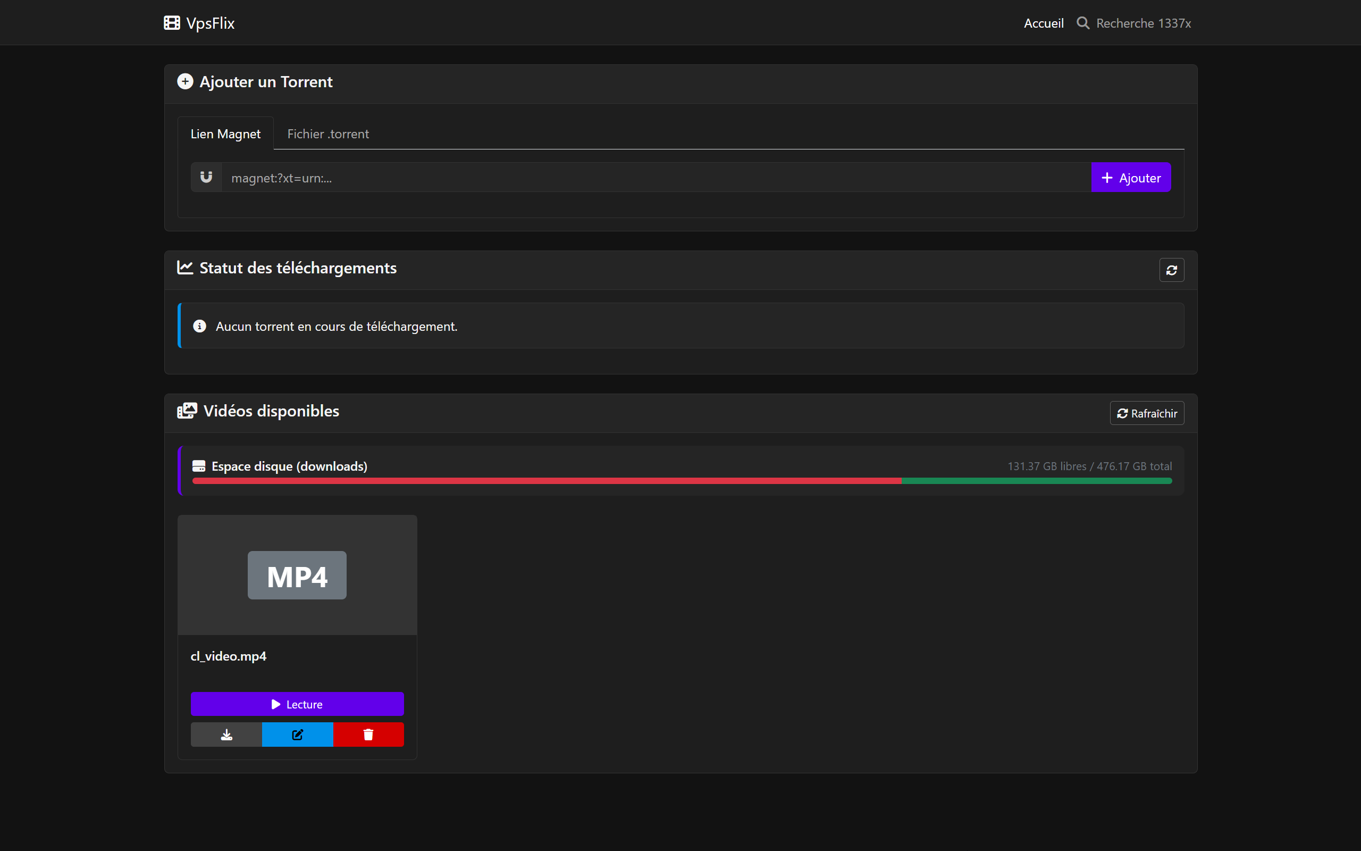Click the Rafraîchir button for videos

pyautogui.click(x=1147, y=413)
